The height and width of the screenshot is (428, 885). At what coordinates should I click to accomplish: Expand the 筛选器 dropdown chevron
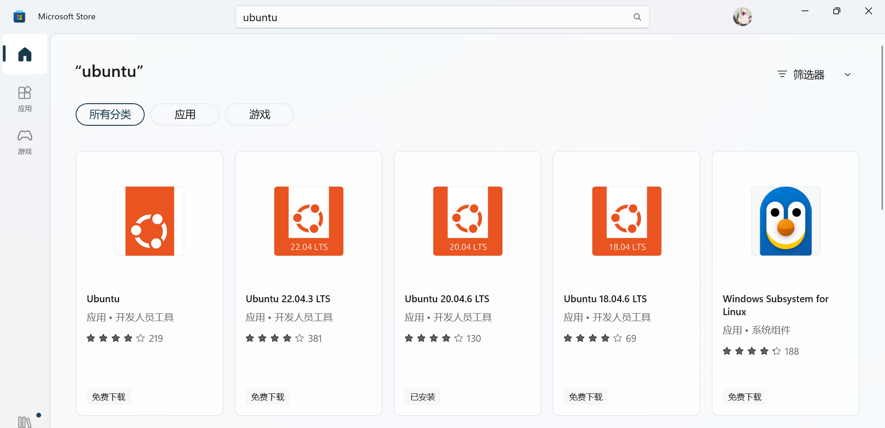coord(848,75)
